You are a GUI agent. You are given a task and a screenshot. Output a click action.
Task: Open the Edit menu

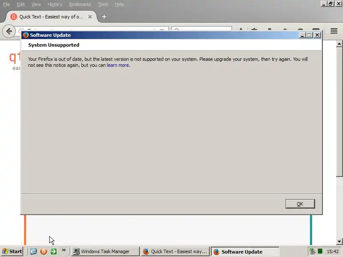pos(21,4)
